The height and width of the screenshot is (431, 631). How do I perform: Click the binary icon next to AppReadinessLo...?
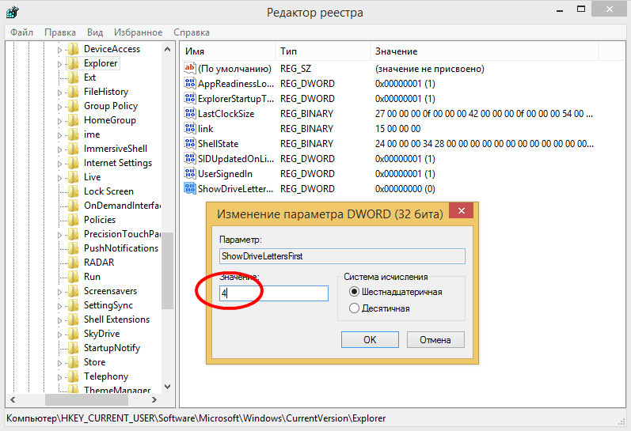[190, 83]
